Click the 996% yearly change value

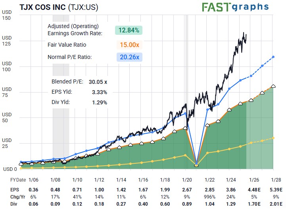[x=209, y=197]
